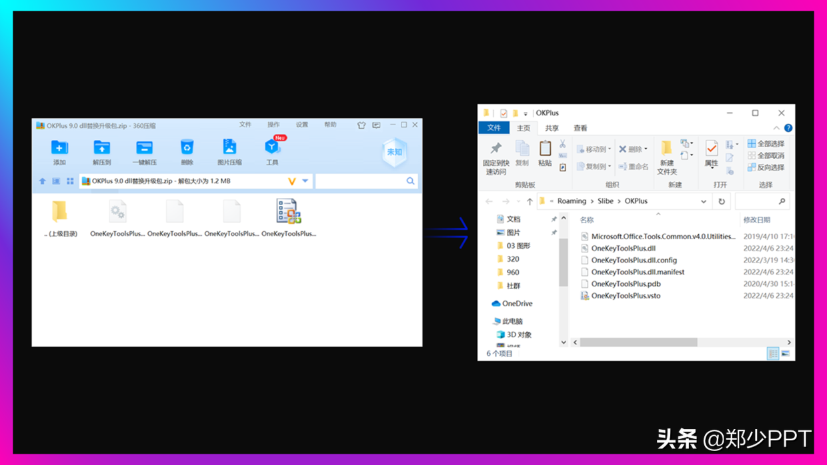This screenshot has height=465, width=827.
Task: Click the Explorer up-one-level arrow
Action: pos(530,201)
